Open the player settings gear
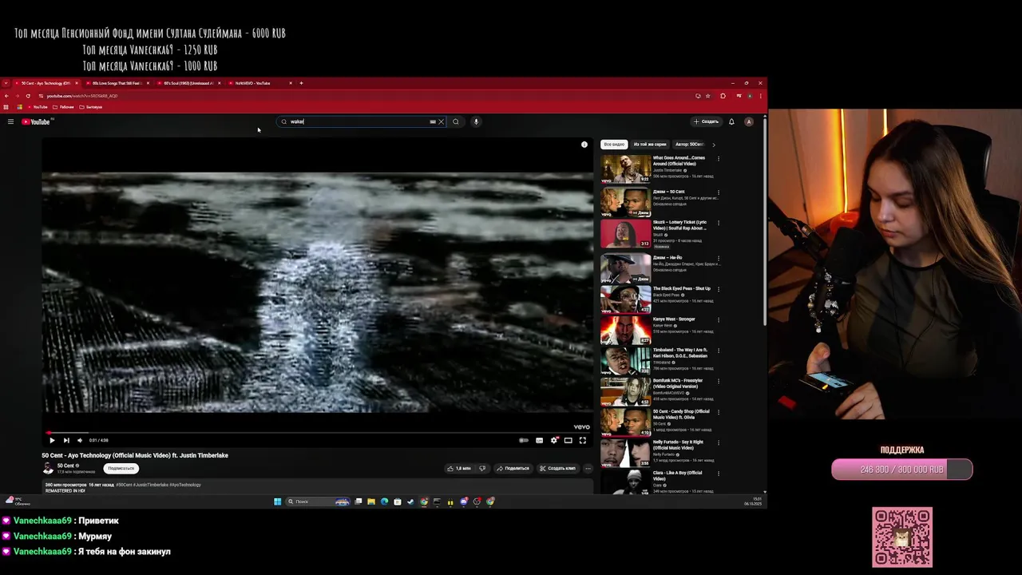Image resolution: width=1022 pixels, height=575 pixels. pos(554,440)
